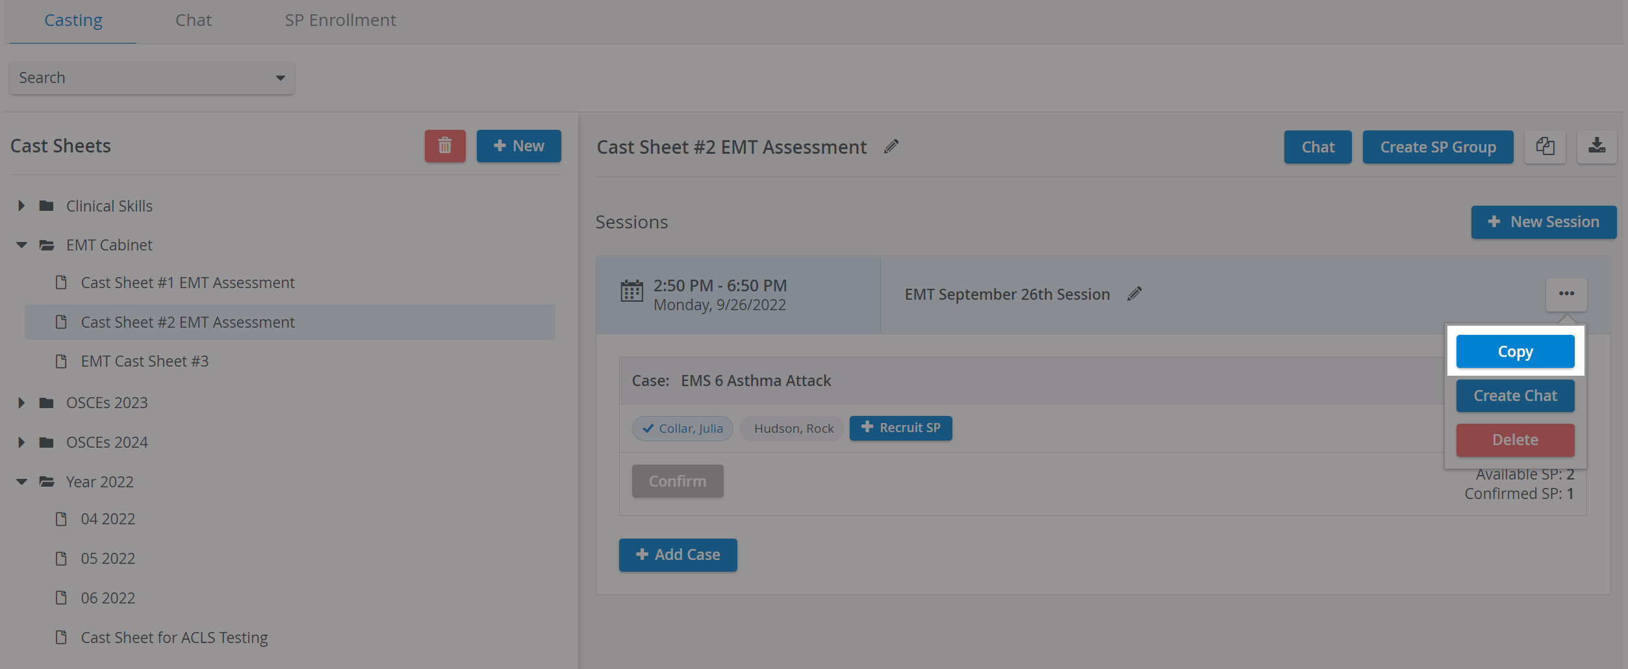Click the Recruit SP button
1628x669 pixels.
[900, 428]
